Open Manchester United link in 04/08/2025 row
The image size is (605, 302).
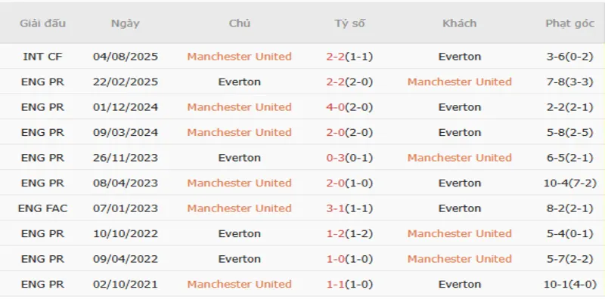[x=239, y=57]
